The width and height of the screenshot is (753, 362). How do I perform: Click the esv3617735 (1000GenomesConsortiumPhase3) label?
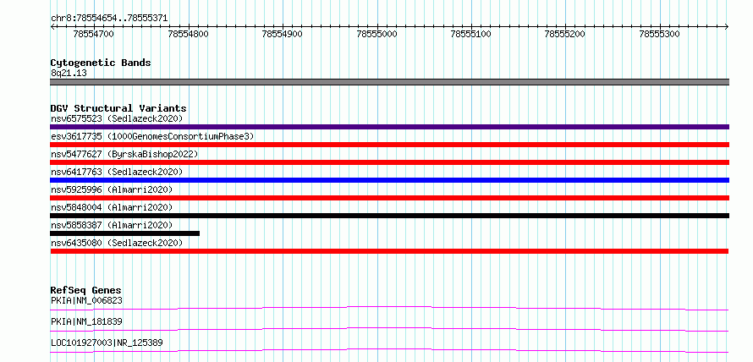click(152, 136)
